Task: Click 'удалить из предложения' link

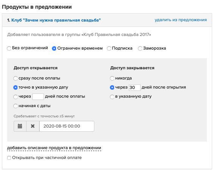Action: tap(181, 20)
